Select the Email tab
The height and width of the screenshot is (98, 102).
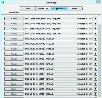coord(75,8)
